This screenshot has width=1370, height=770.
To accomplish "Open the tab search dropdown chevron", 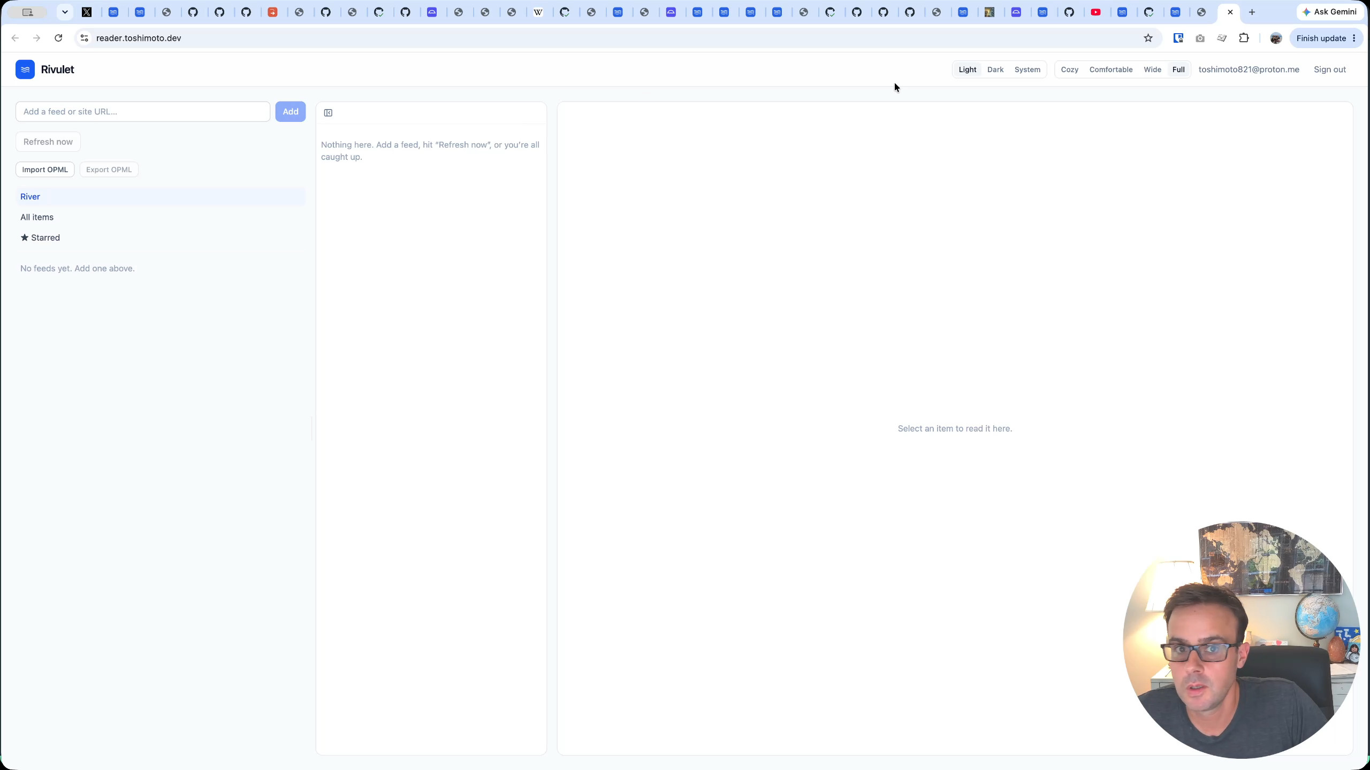I will (65, 12).
